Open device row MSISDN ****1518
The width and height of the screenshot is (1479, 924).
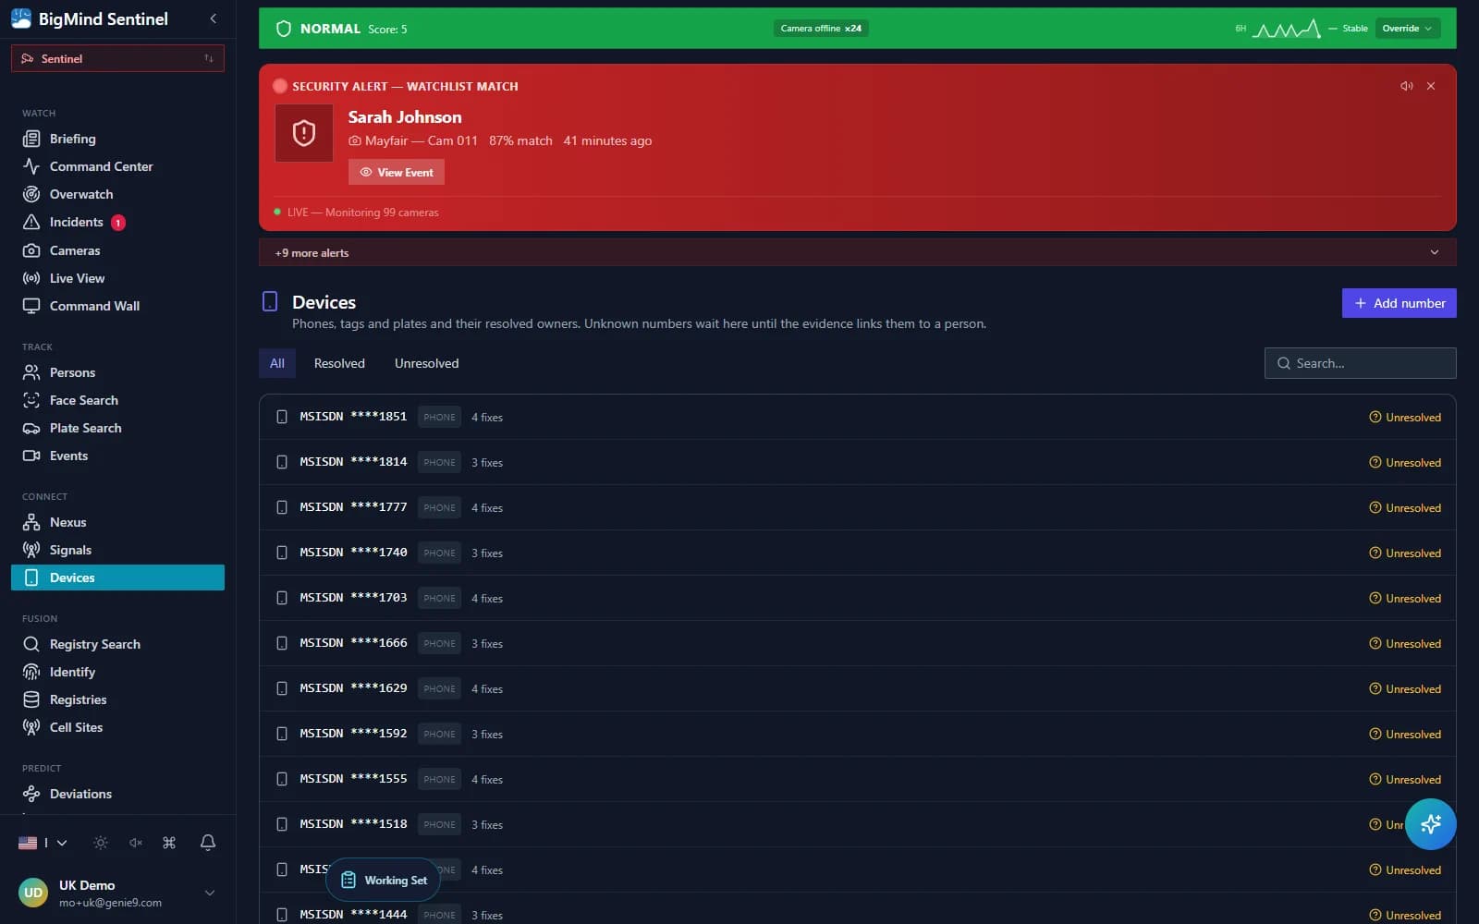click(857, 824)
